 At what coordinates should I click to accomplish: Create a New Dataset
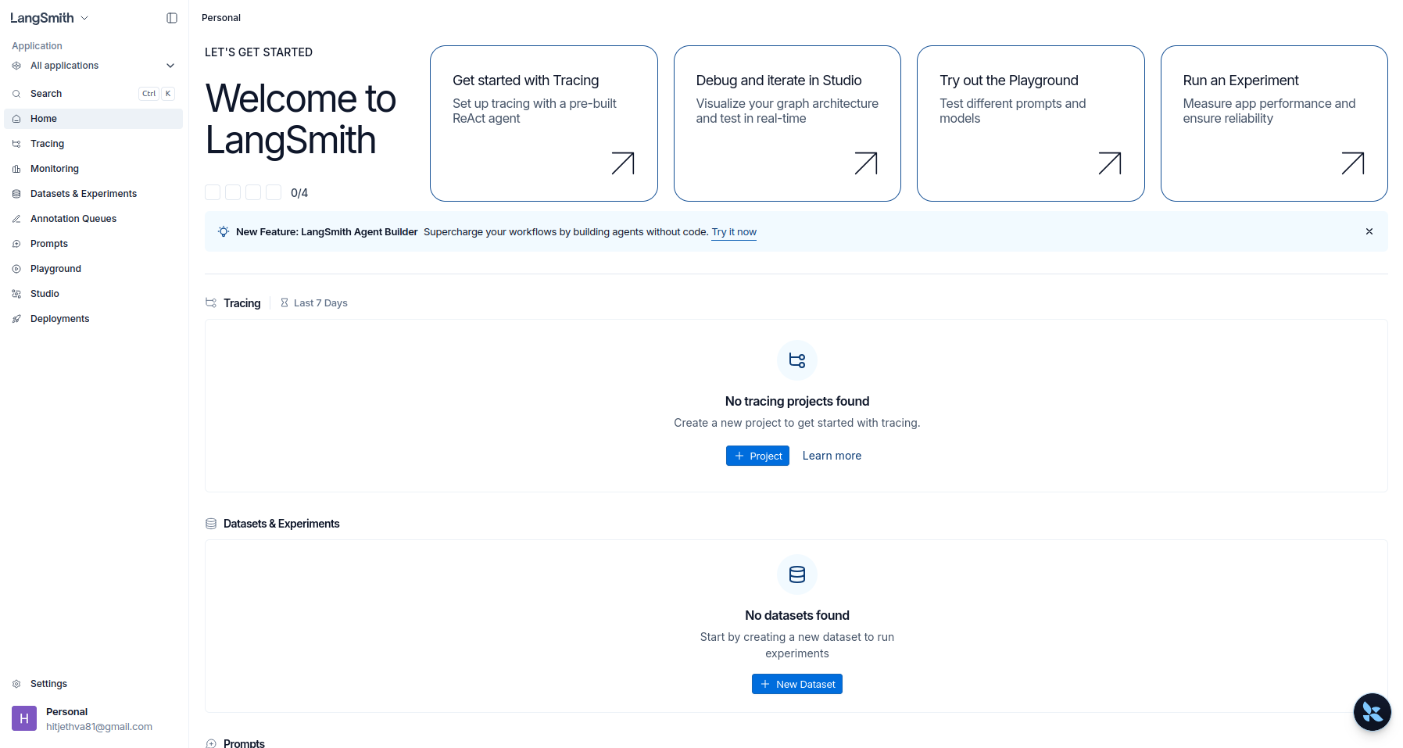point(796,684)
